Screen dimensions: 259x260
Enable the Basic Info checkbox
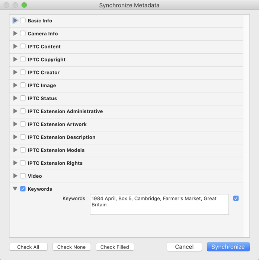pyautogui.click(x=23, y=20)
